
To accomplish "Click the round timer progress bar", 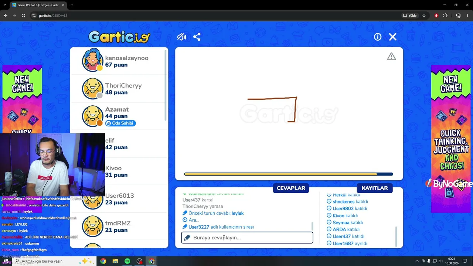I will tap(289, 174).
